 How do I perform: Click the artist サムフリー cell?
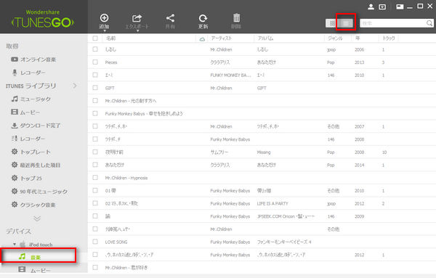tap(219, 152)
